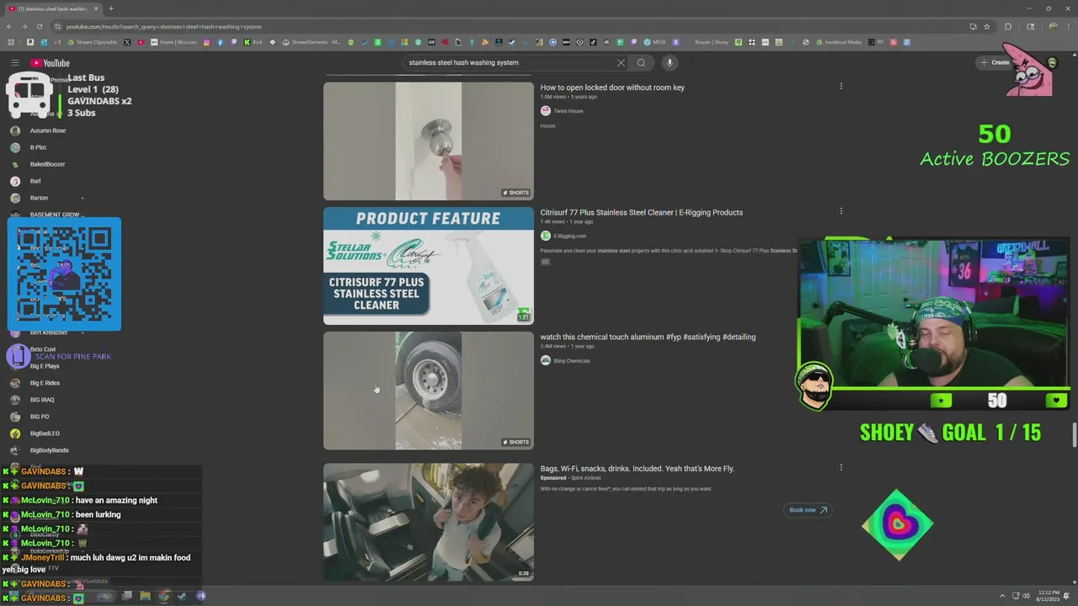1078x606 pixels.
Task: Open the clock showing 11:12 PM
Action: [x=1049, y=596]
